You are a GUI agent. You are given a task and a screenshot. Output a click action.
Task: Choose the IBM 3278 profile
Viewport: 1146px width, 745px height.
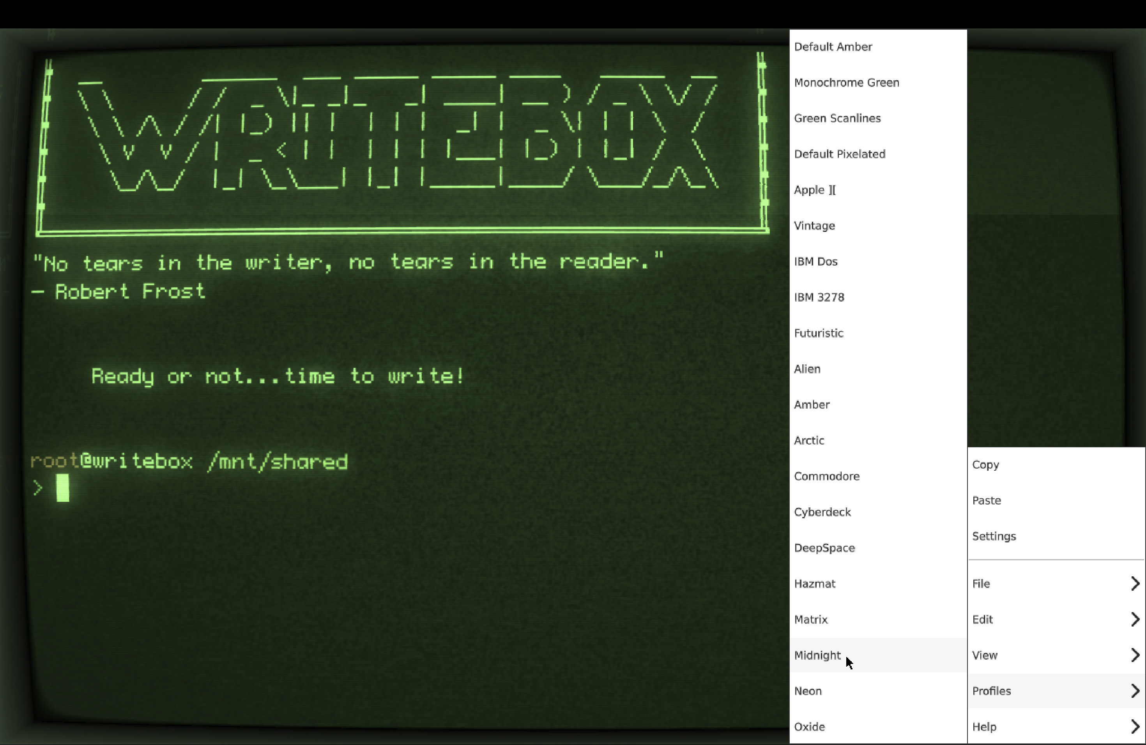click(878, 297)
